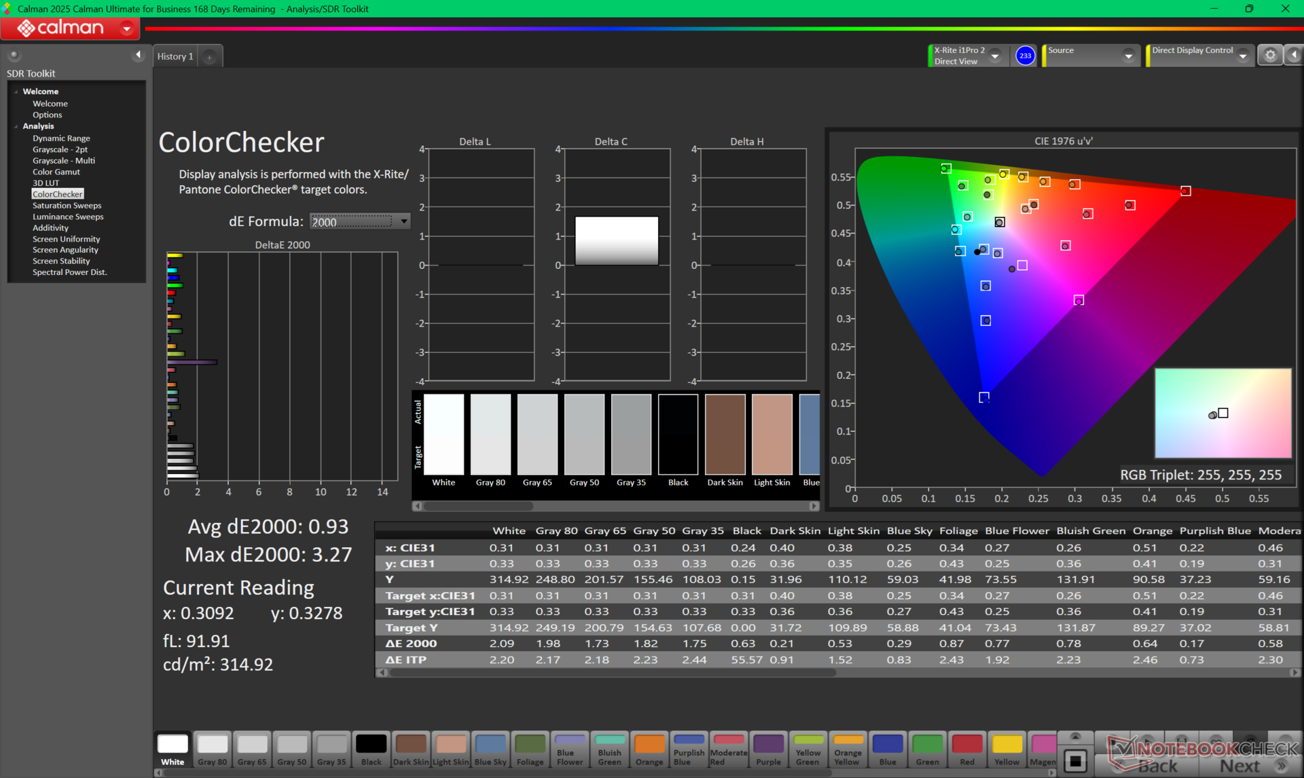Open settings gear icon at top right
1304x778 pixels.
[x=1269, y=56]
